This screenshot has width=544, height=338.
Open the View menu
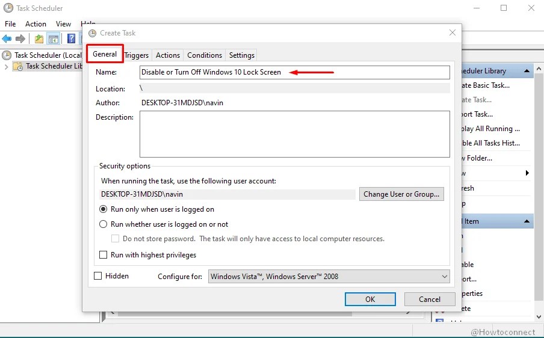(64, 24)
